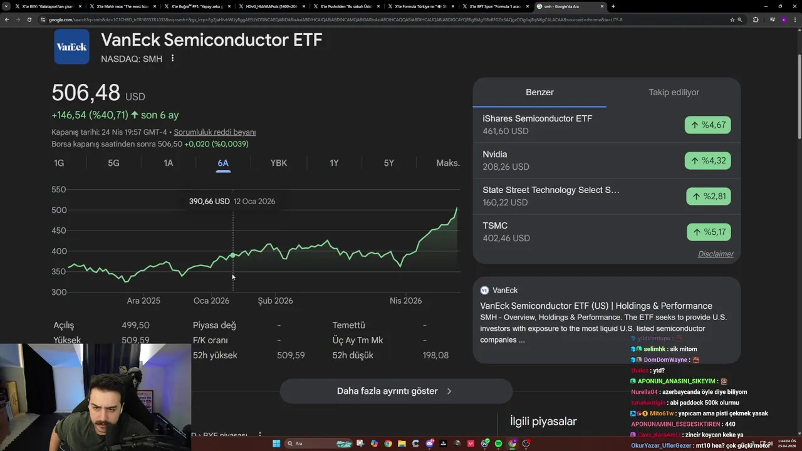802x451 pixels.
Task: Open the 'Sorumluluk reddi beyanı' link
Action: [214, 132]
